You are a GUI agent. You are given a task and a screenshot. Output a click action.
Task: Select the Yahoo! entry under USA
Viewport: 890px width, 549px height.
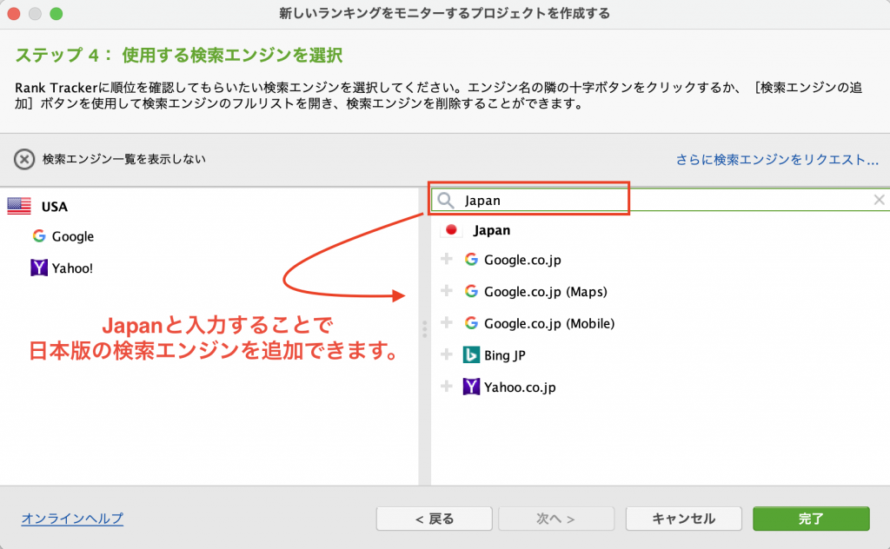click(72, 268)
